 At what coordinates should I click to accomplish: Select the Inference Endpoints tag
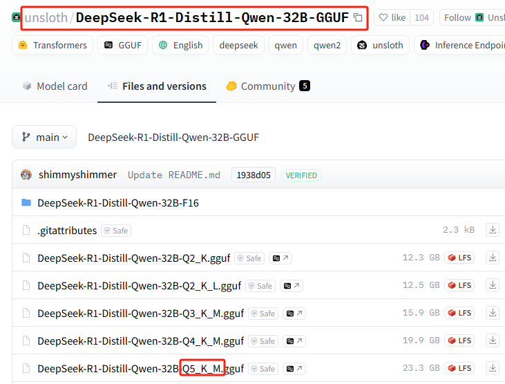pos(461,45)
